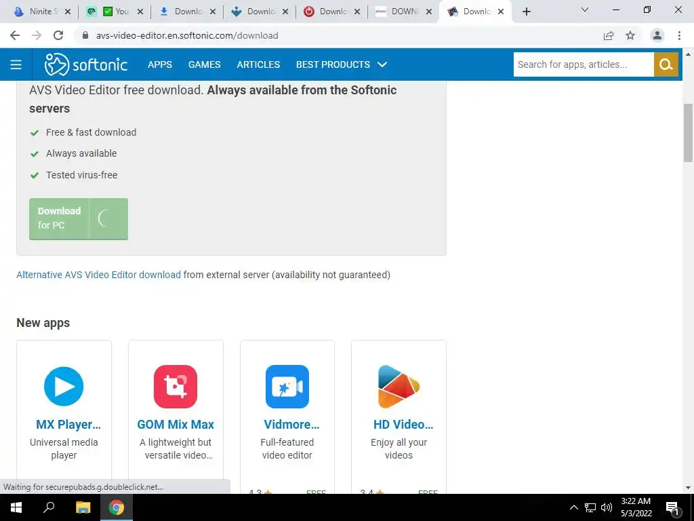Click the volume speaker tray icon
The height and width of the screenshot is (521, 694).
607,507
